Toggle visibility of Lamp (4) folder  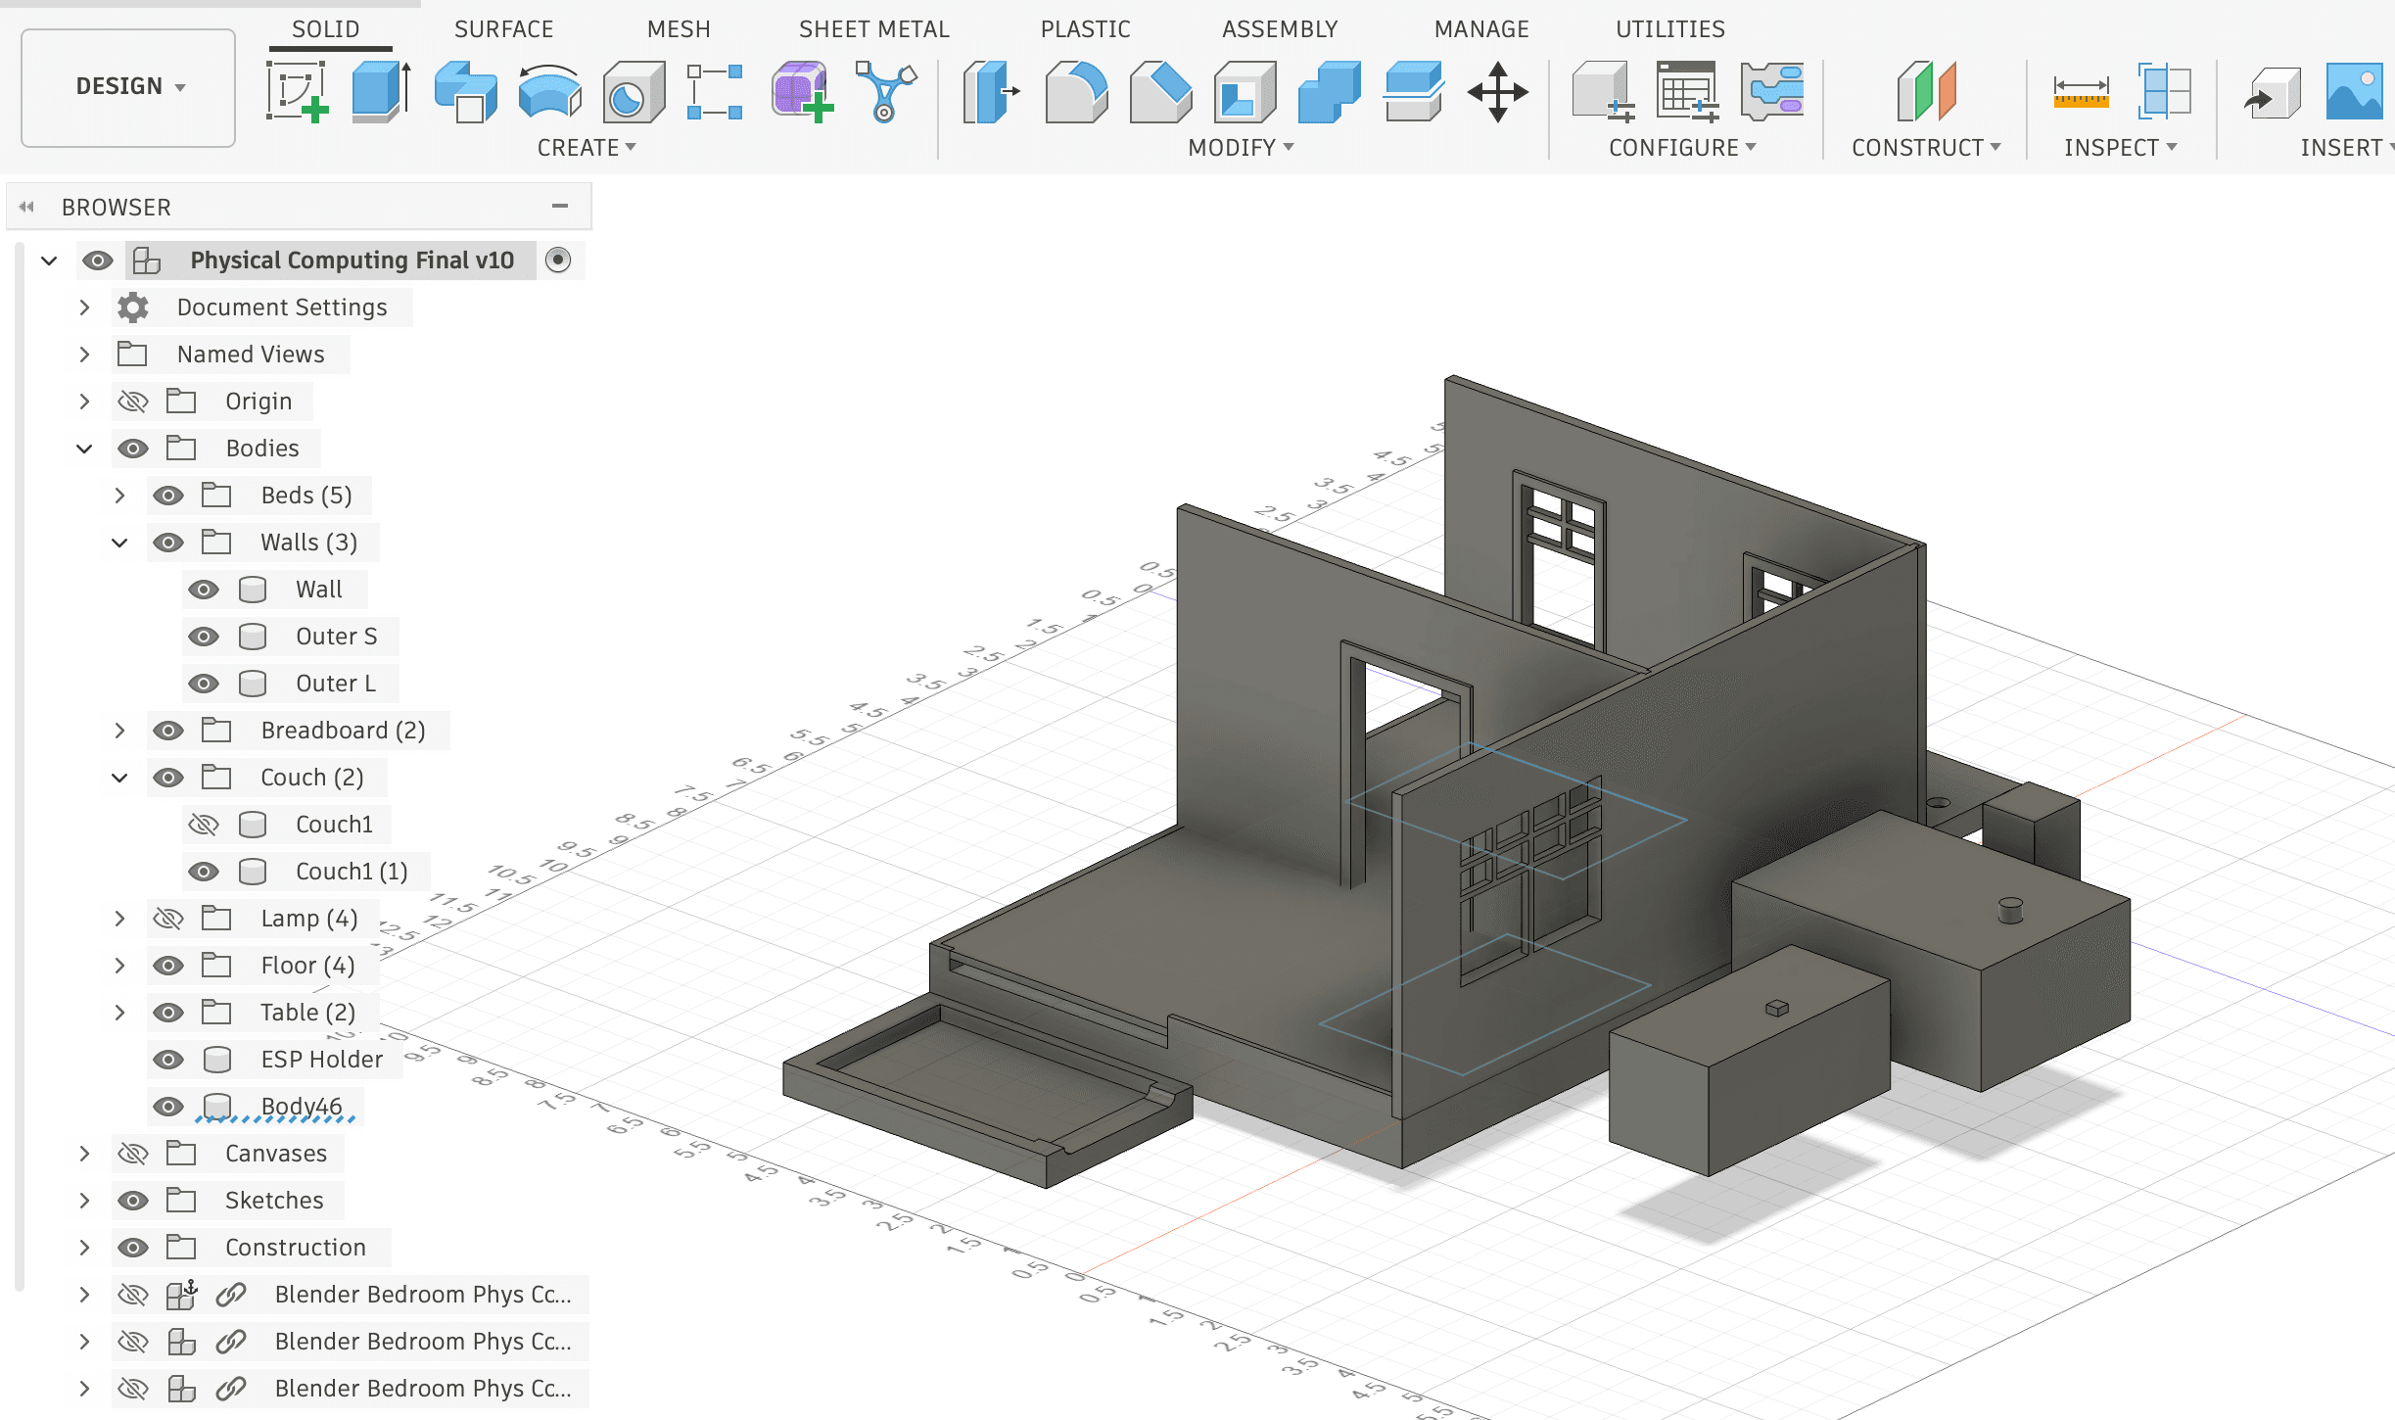(x=168, y=919)
